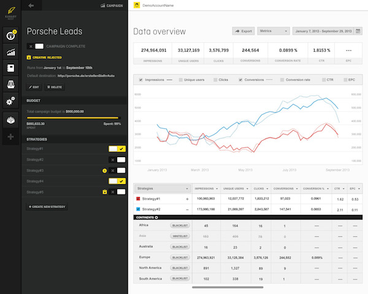Click the Kanary Nest feather logo
The image size is (368, 294).
click(11, 13)
